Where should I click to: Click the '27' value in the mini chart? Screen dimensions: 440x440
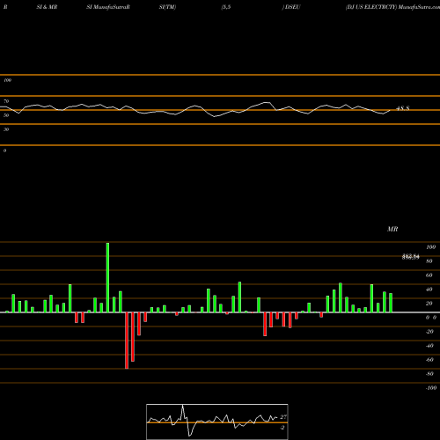283,417
